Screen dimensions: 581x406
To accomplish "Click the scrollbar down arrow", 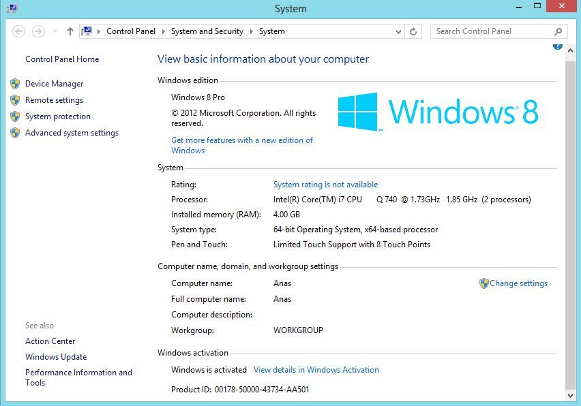I will (x=570, y=396).
